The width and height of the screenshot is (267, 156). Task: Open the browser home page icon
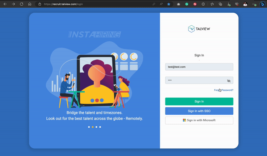click(30, 4)
